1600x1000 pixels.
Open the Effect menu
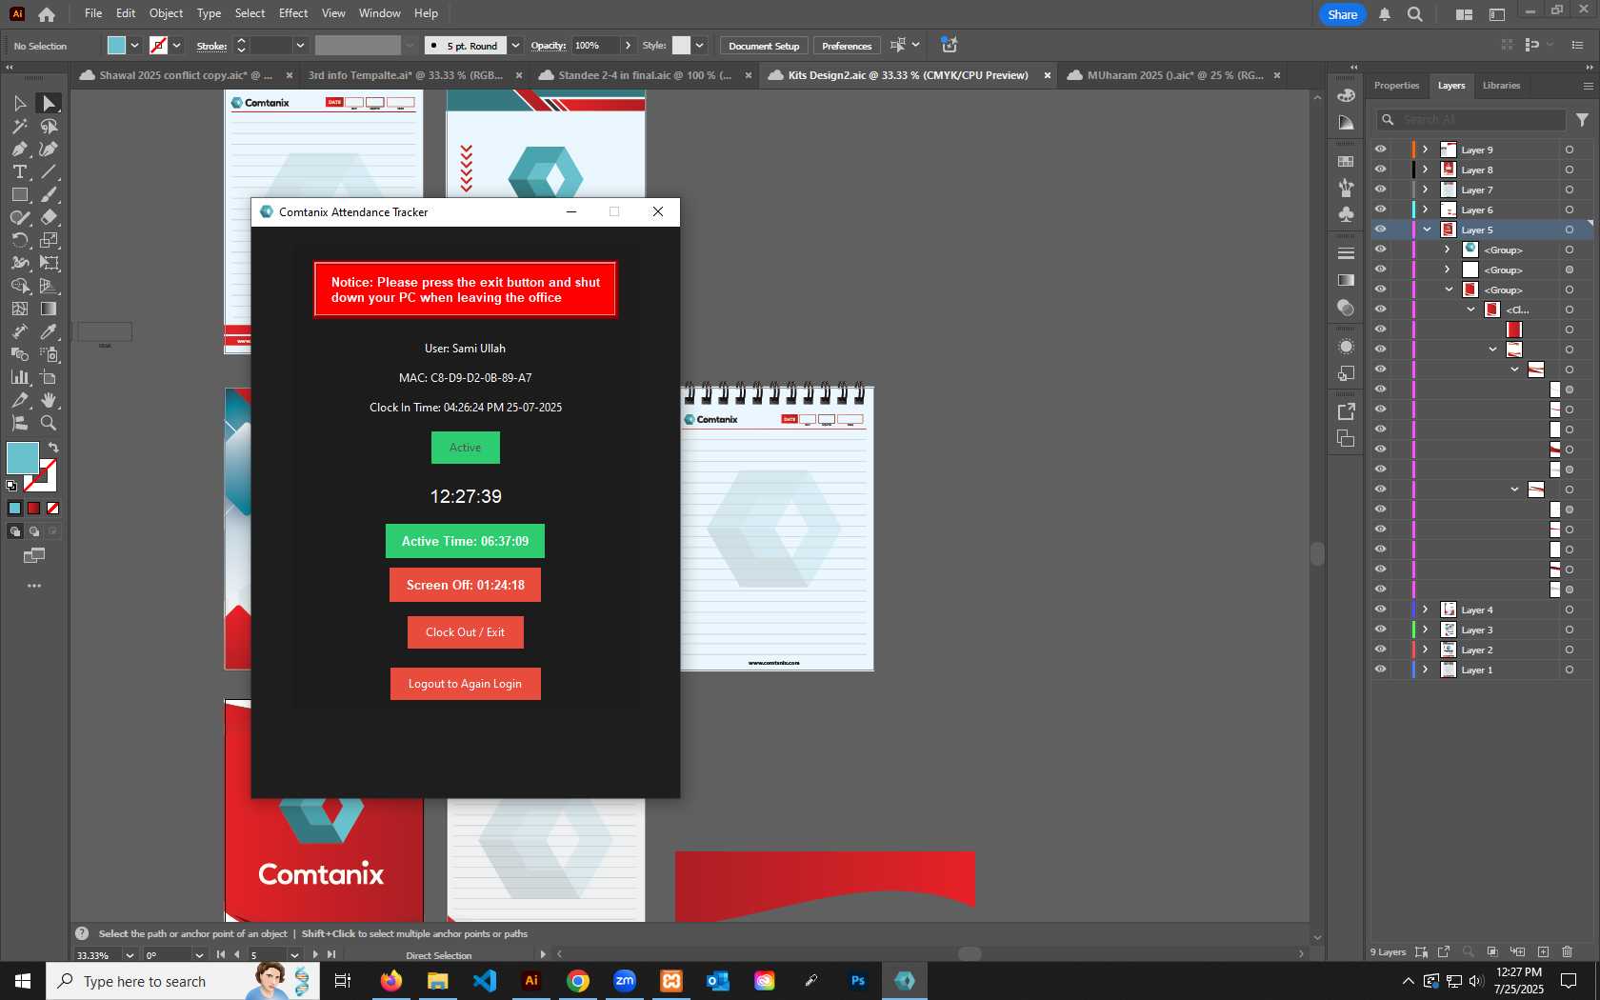293,13
